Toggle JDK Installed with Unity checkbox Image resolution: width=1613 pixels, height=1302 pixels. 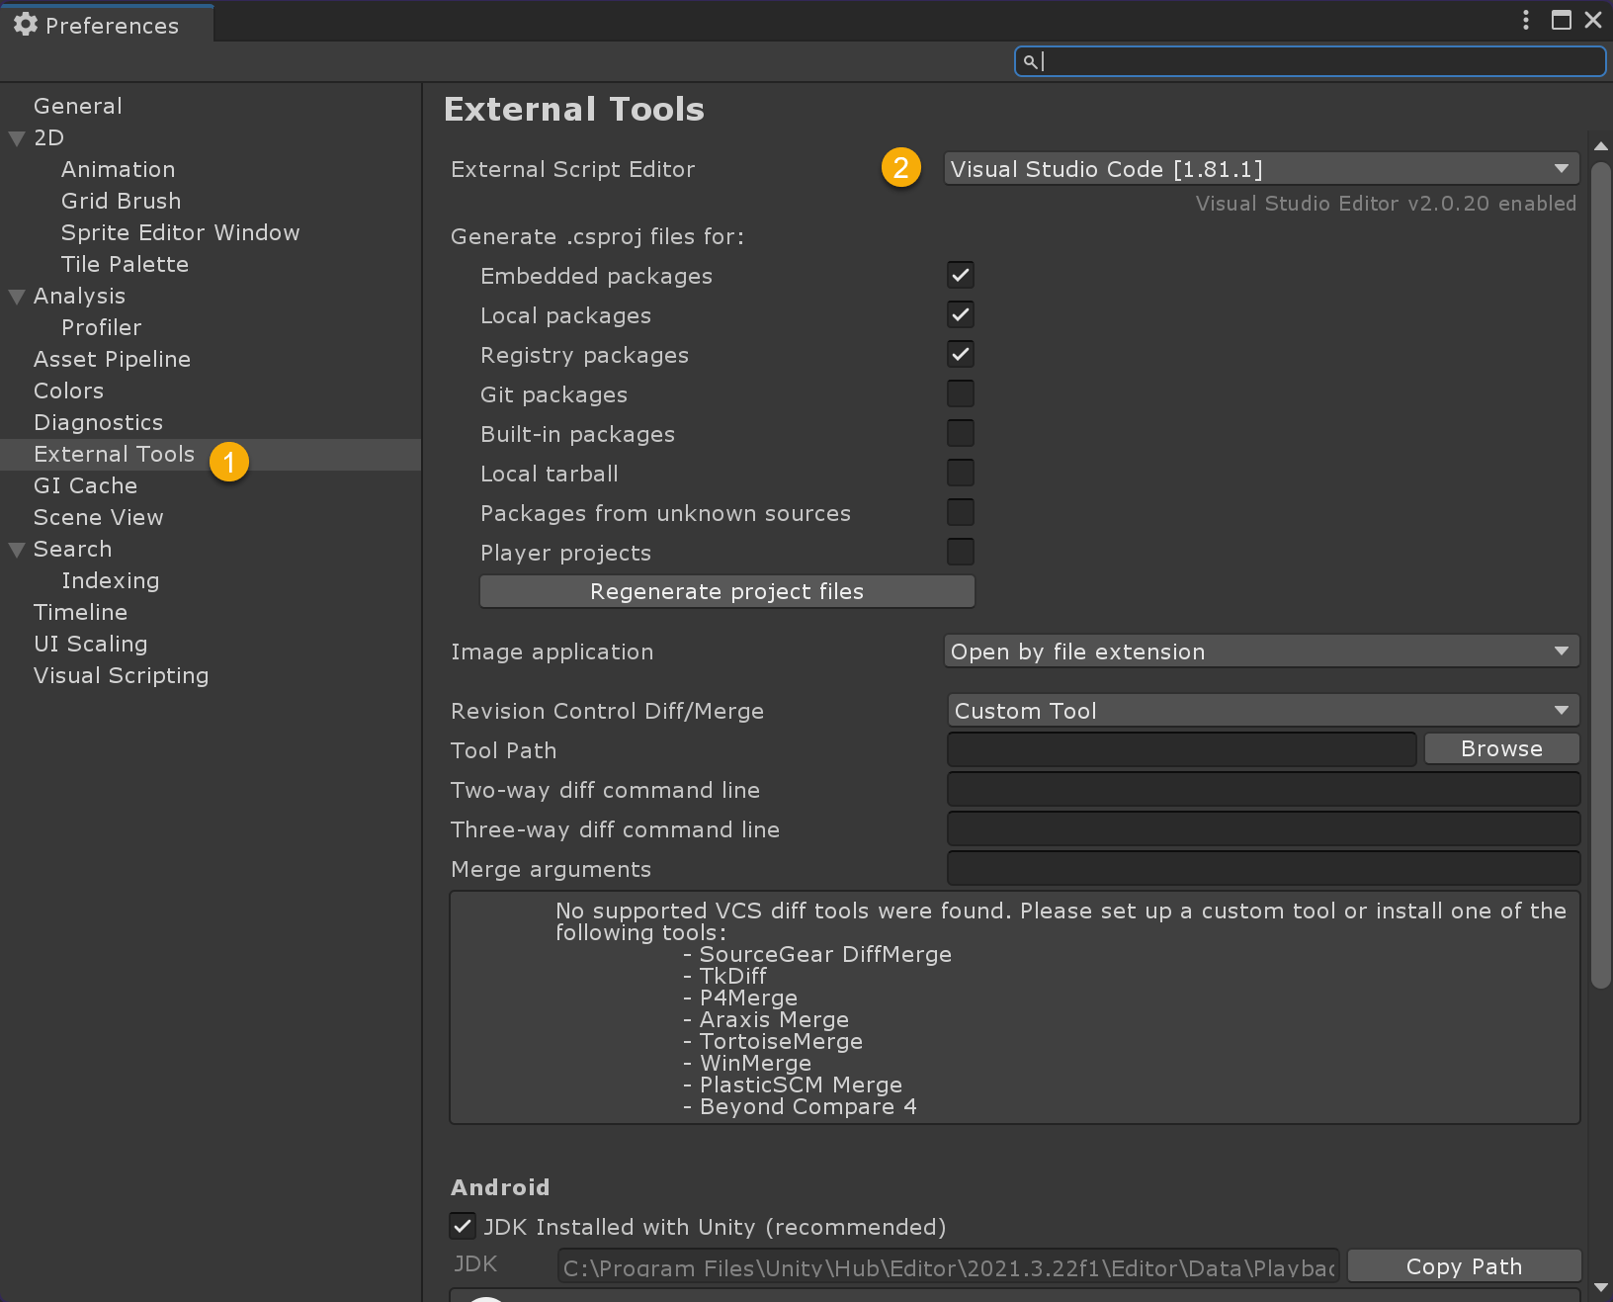pyautogui.click(x=463, y=1226)
